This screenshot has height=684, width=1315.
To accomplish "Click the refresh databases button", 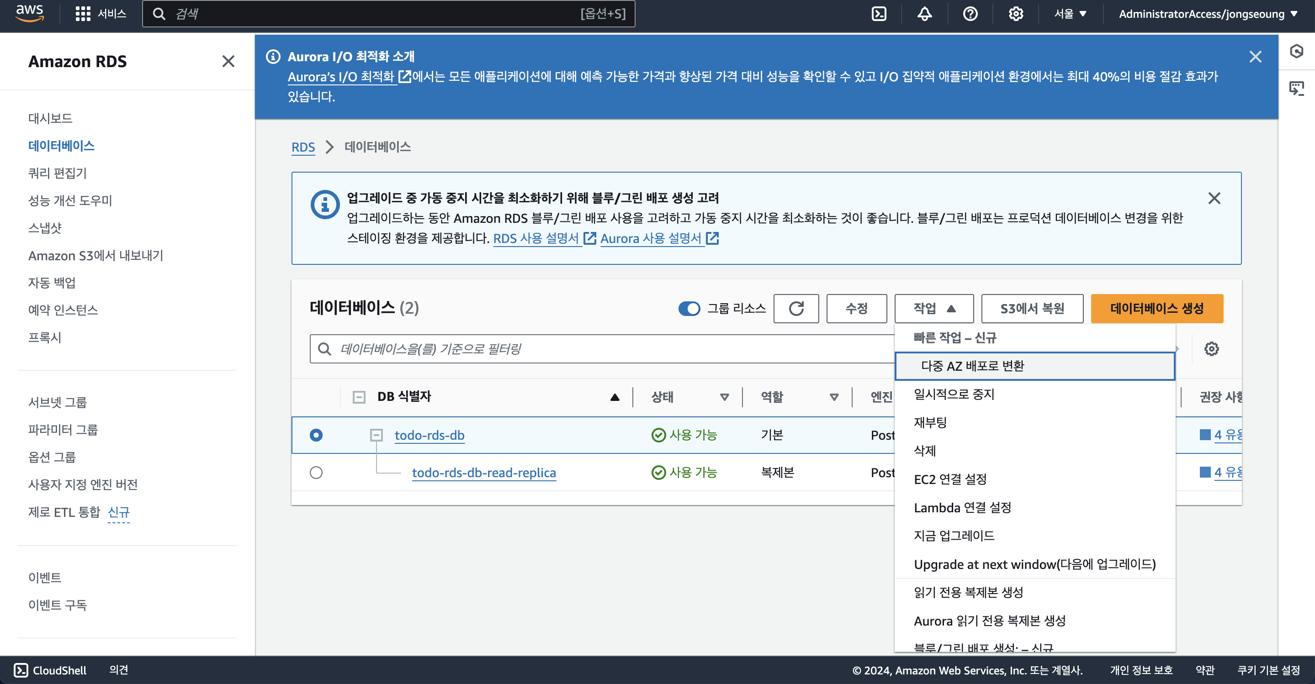I will click(796, 309).
